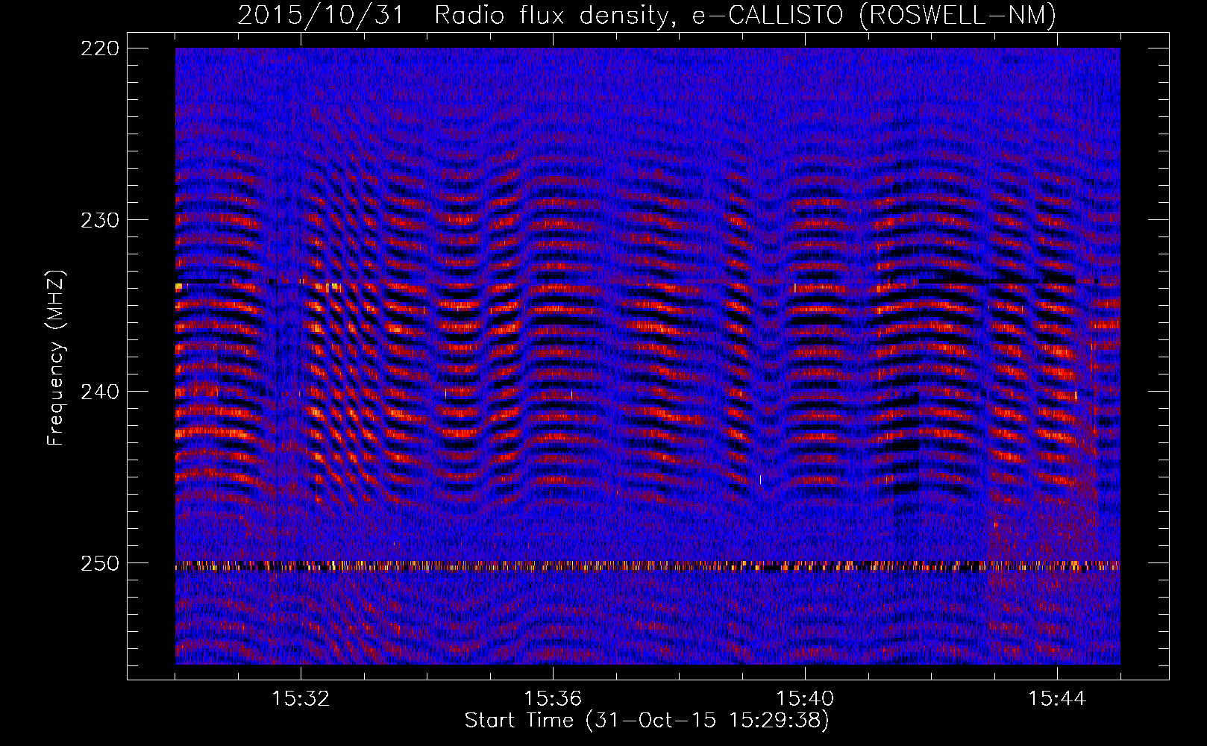Click the 15:40 time tick label
The height and width of the screenshot is (746, 1207).
[805, 699]
